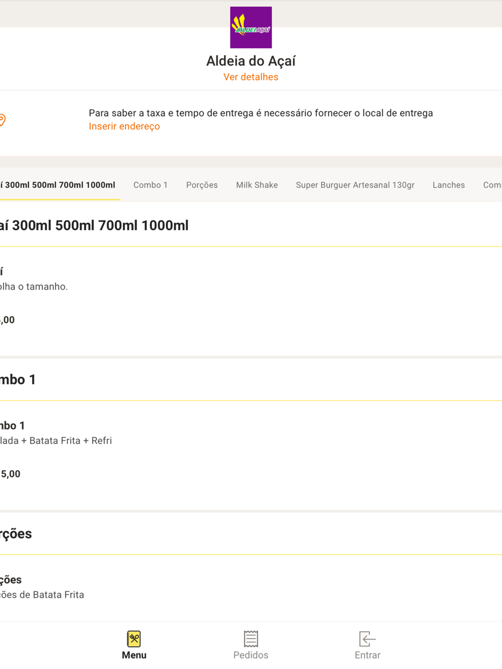Switch to the Porções tab
Image resolution: width=502 pixels, height=669 pixels.
point(202,185)
